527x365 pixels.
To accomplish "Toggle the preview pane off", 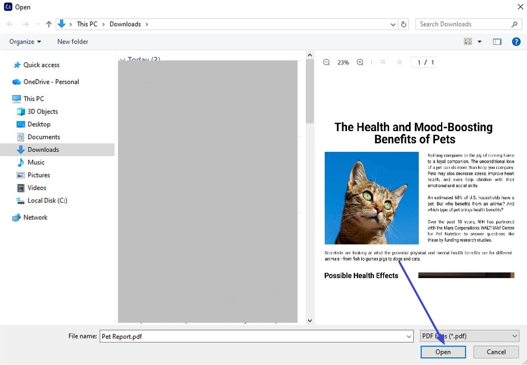I will (497, 41).
